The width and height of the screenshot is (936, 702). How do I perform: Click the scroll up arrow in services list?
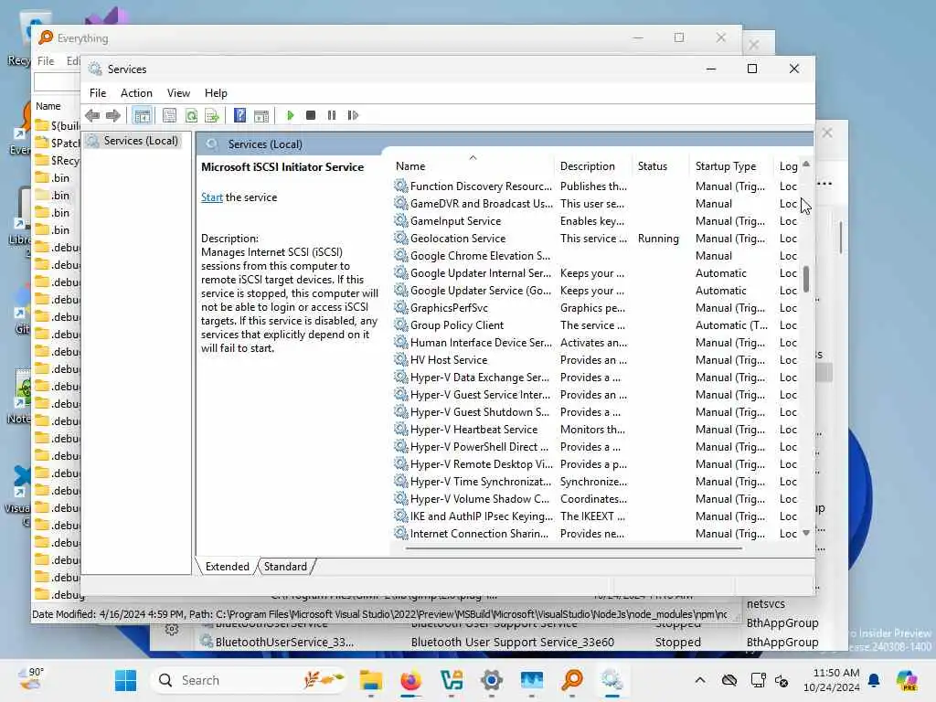point(806,164)
